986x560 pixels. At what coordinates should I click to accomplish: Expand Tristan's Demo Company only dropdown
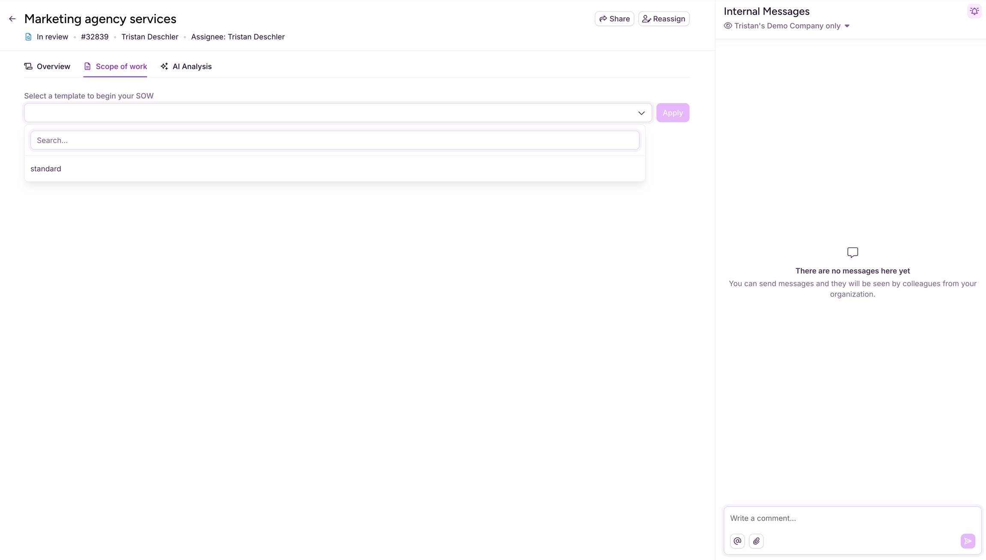[847, 26]
